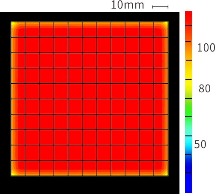Click the scale bar line next to 10mm
This screenshot has height=194, width=215.
(160, 7)
